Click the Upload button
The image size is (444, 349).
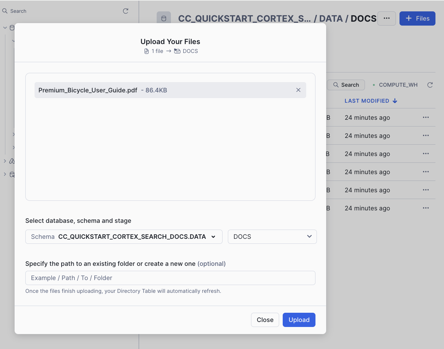point(299,320)
